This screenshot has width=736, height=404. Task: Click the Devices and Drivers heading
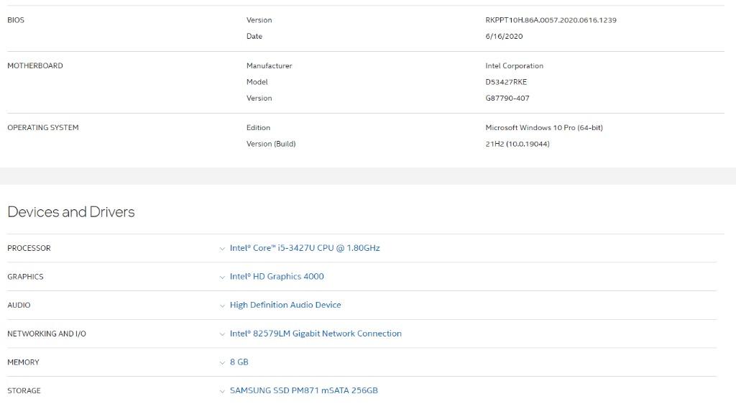pyautogui.click(x=71, y=212)
